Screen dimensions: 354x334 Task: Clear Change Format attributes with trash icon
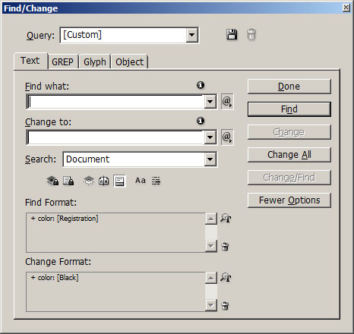point(225,306)
